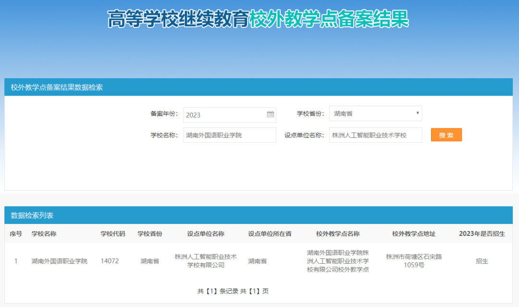The image size is (519, 307).
Task: Focus the 备案年份 field containing 2023
Action: click(x=223, y=115)
